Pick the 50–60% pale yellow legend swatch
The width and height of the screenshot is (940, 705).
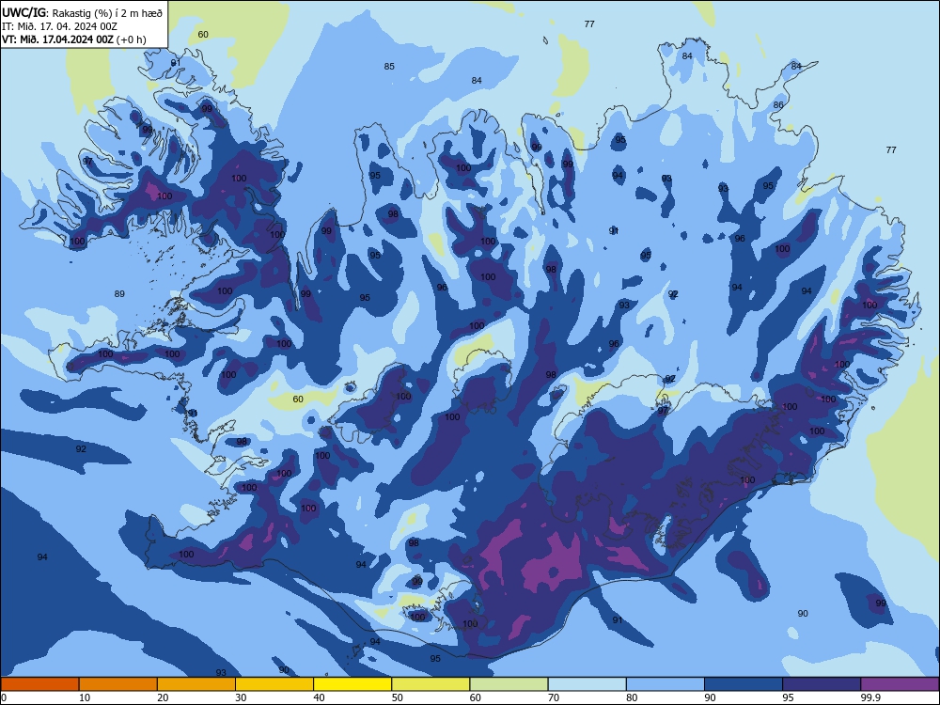pyautogui.click(x=431, y=684)
